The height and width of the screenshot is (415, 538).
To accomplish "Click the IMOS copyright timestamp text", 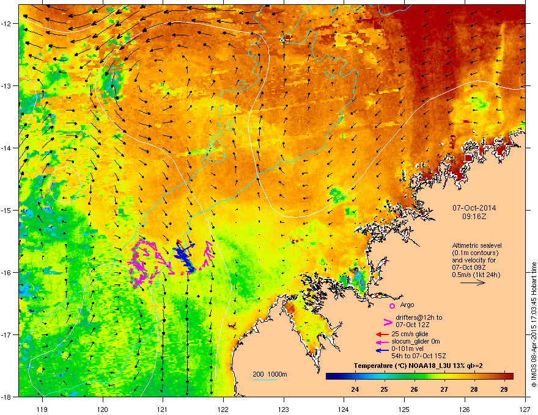I will 534,325.
